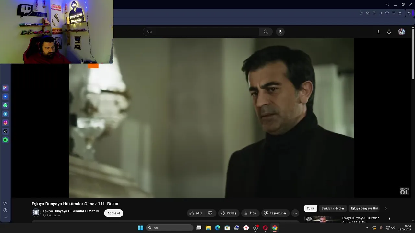415x233 pixels.
Task: Open the clock and date 20:34
Action: [x=405, y=228]
